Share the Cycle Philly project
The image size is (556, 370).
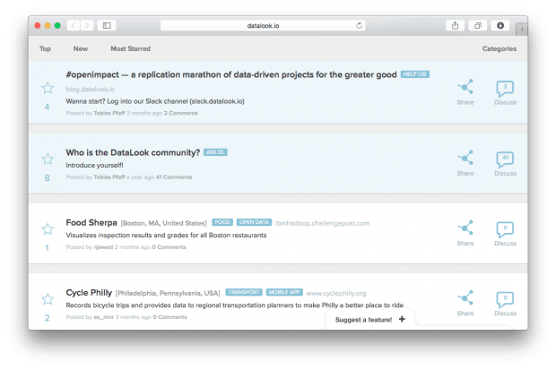[465, 297]
